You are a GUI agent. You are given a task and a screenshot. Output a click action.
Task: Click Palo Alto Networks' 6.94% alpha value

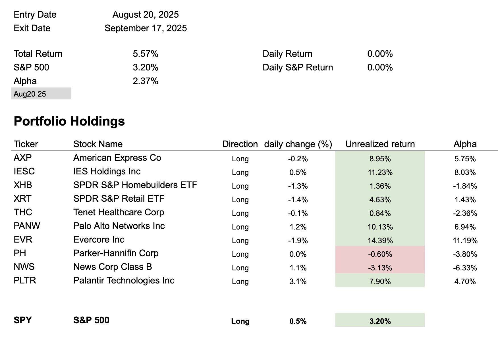pyautogui.click(x=465, y=227)
